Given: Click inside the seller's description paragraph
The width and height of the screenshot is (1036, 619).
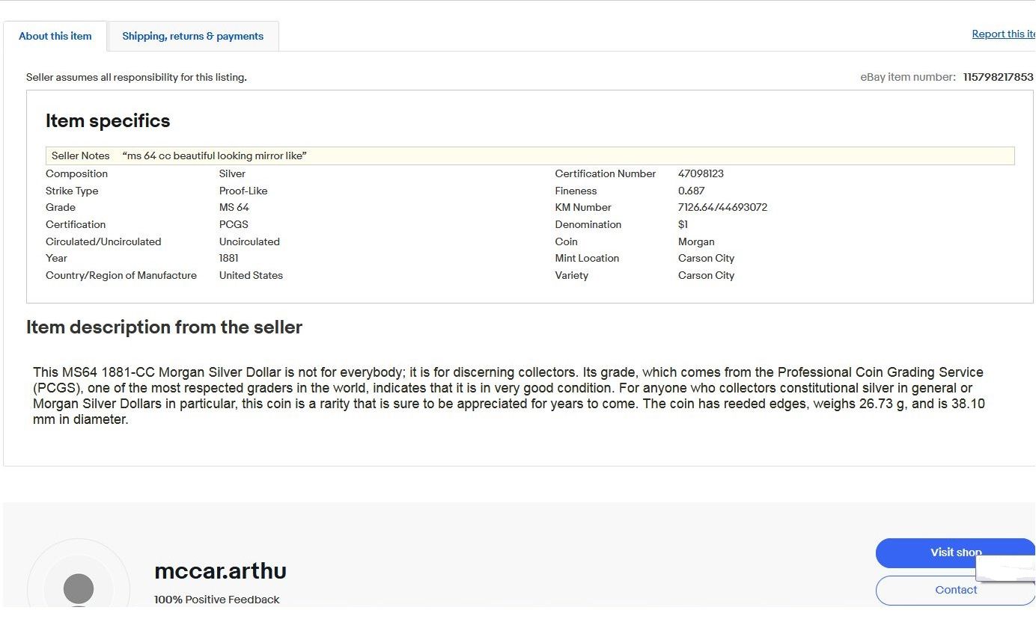Looking at the screenshot, I should pos(509,395).
